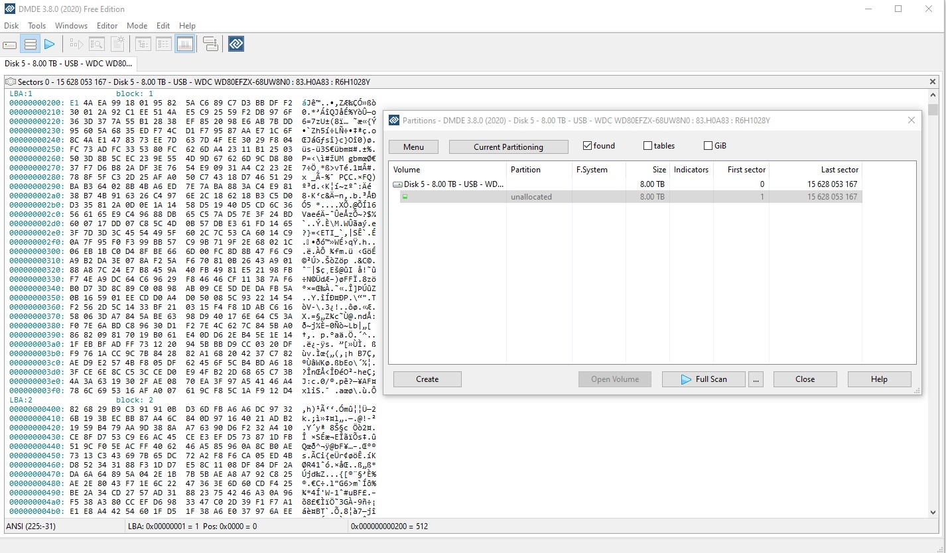Toggle the 'found' checkbox
Viewport: 946px width, 553px height.
point(587,146)
